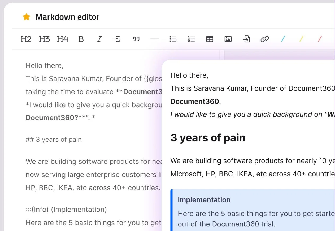The width and height of the screenshot is (335, 231).
Task: Insert a blockquote using the quote icon
Action: coord(136,39)
